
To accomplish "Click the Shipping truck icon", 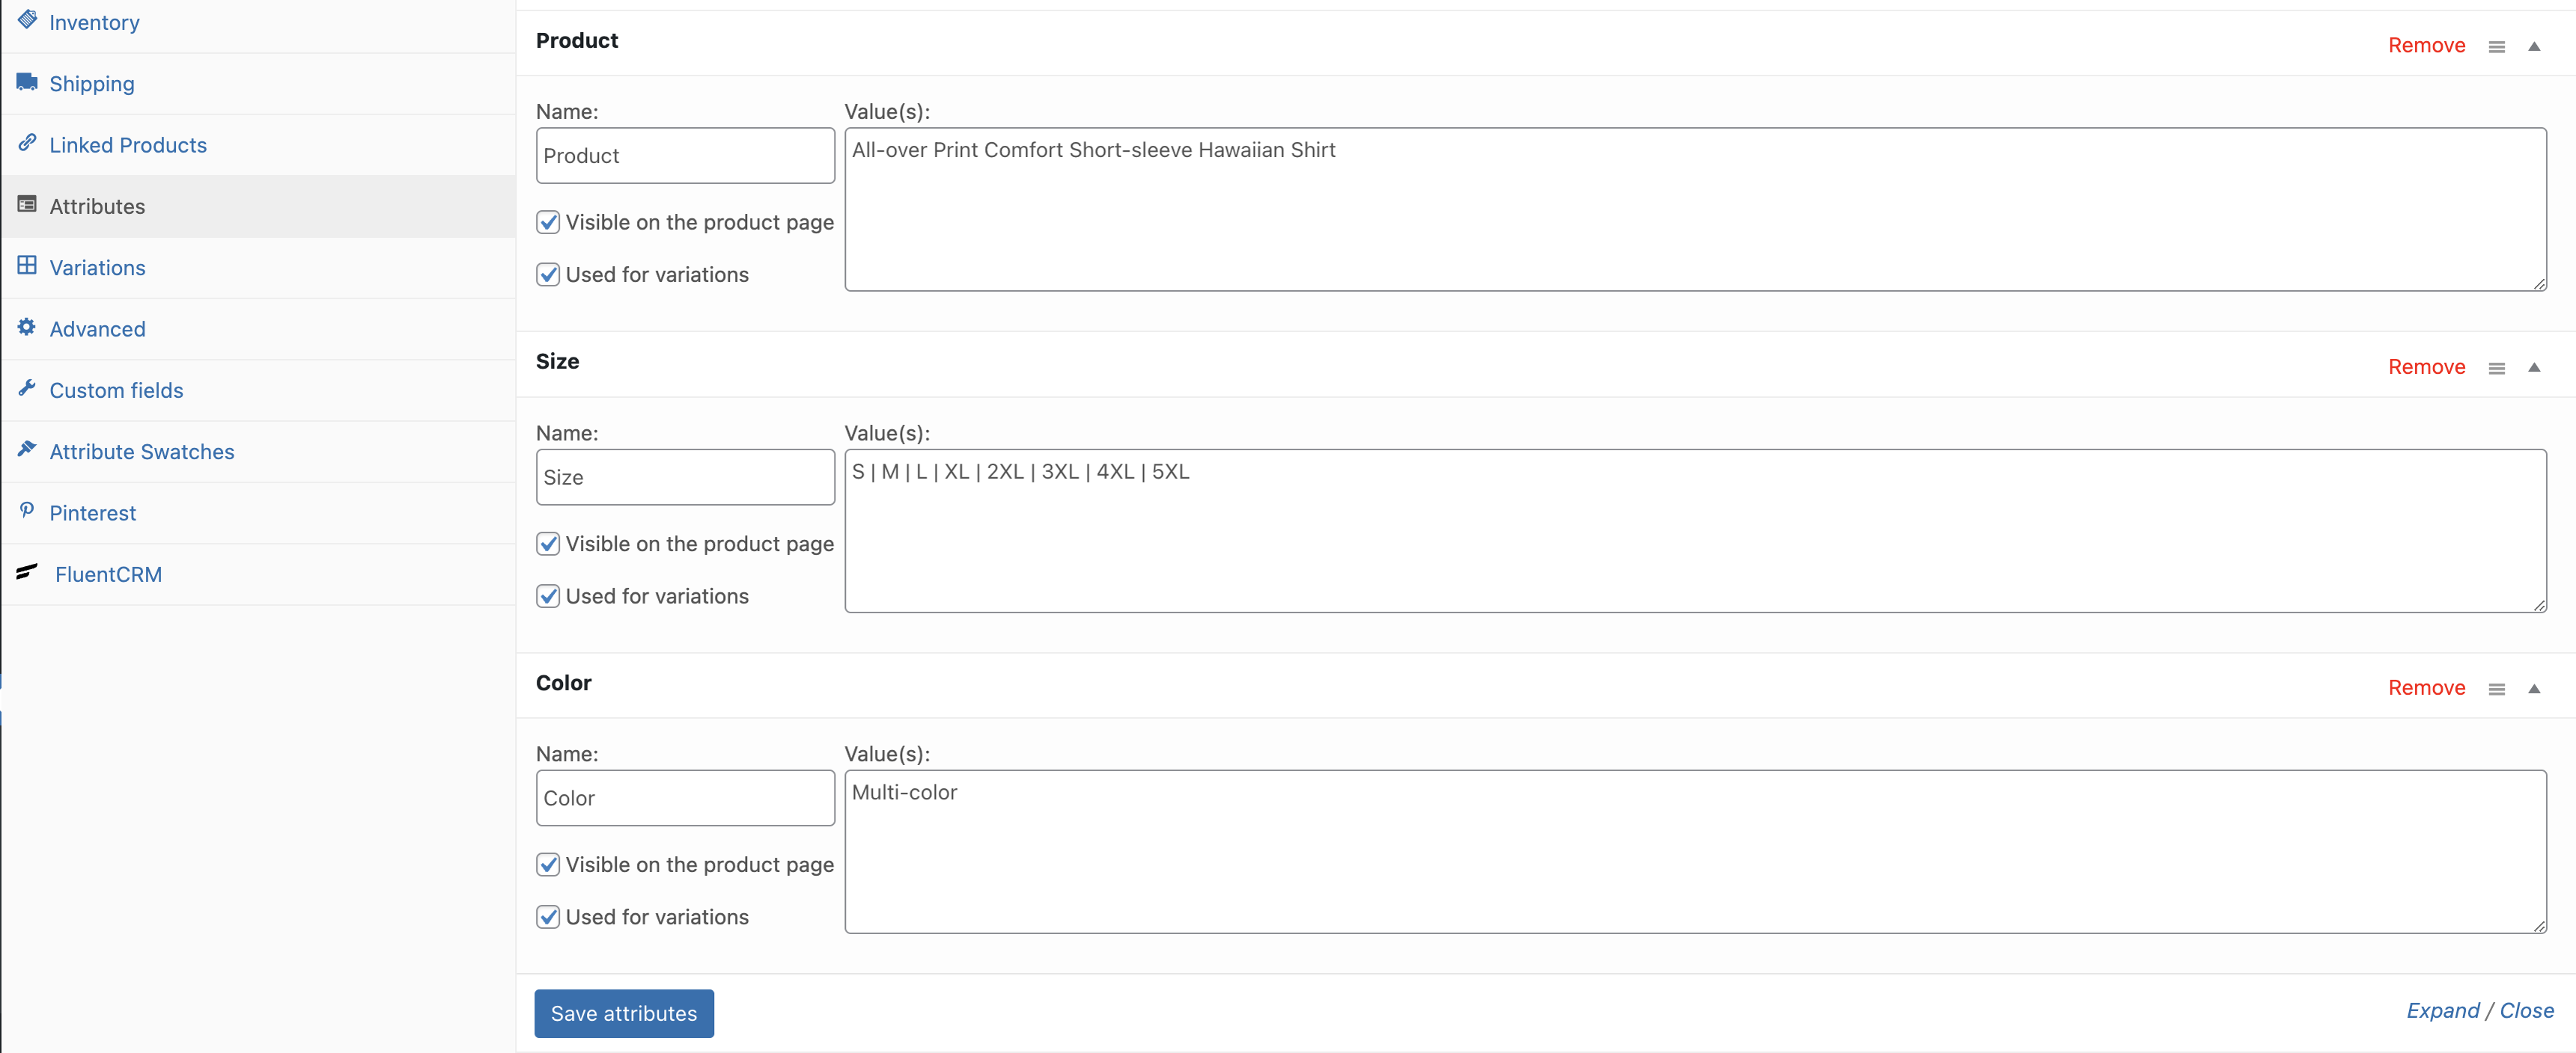I will point(27,82).
